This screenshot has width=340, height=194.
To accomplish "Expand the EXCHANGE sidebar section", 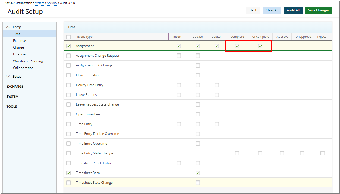I will click(x=15, y=87).
